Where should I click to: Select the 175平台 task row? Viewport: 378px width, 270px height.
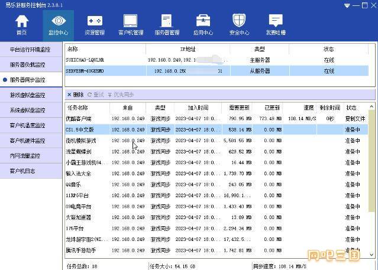point(217,229)
